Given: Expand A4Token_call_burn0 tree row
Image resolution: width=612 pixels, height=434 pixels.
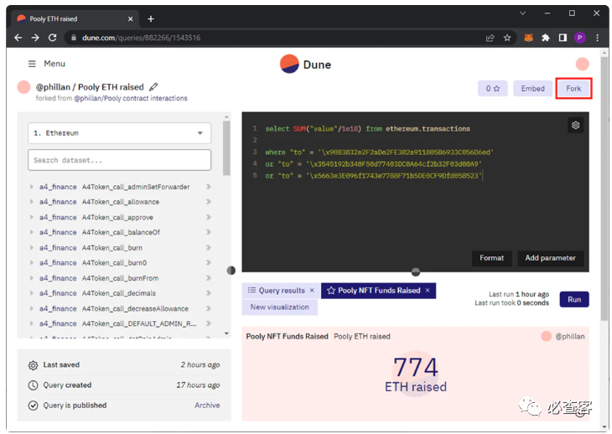Looking at the screenshot, I should pos(32,262).
